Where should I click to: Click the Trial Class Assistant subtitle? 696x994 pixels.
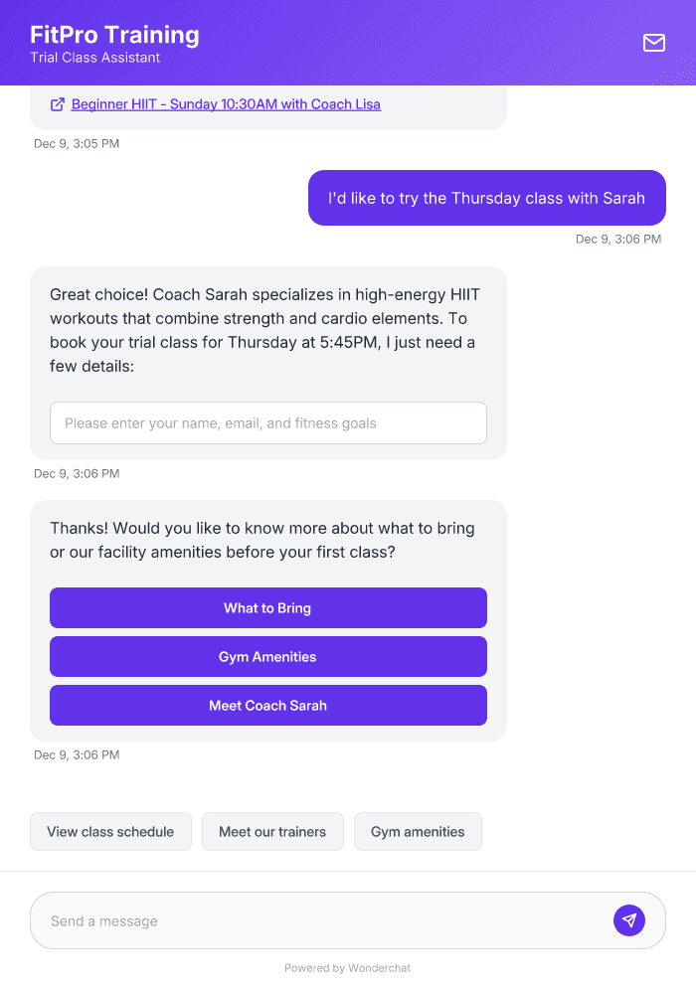[94, 58]
